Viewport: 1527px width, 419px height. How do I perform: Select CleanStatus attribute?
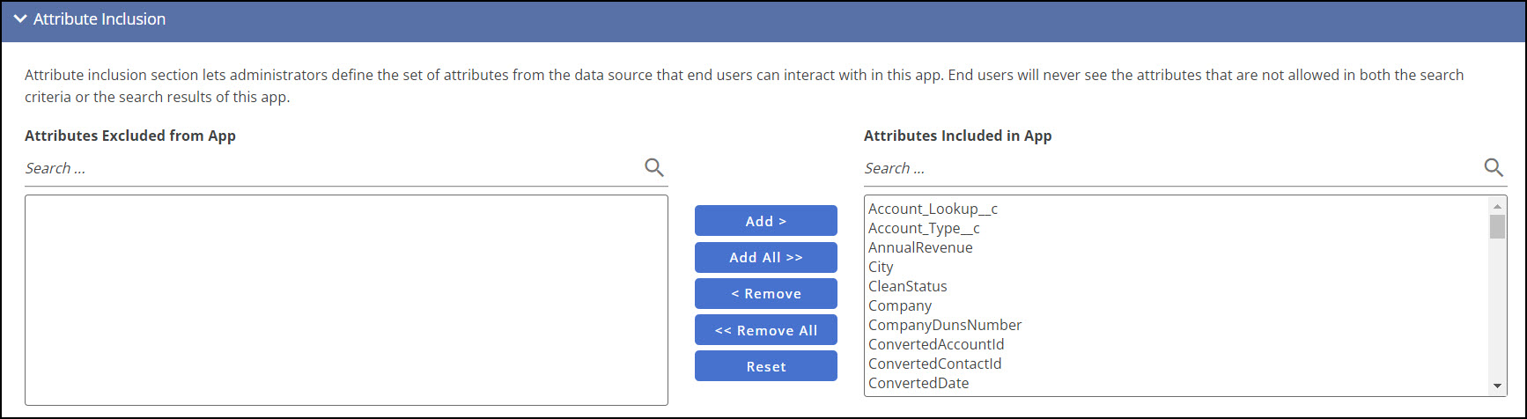[x=907, y=286]
